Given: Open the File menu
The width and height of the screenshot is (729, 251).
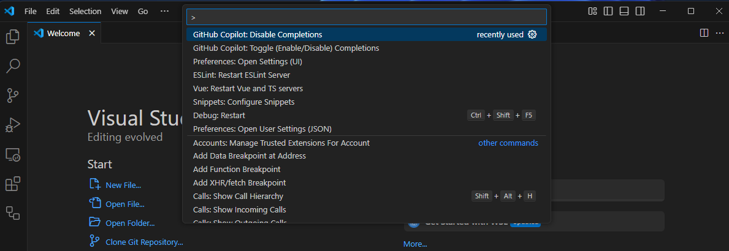Looking at the screenshot, I should 30,11.
